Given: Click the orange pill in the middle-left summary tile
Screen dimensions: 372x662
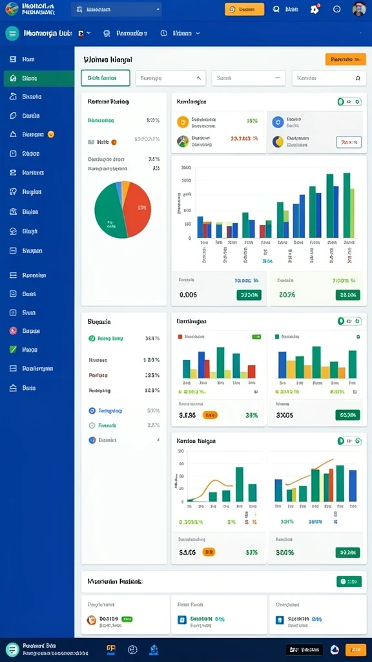Looking at the screenshot, I should [x=210, y=415].
